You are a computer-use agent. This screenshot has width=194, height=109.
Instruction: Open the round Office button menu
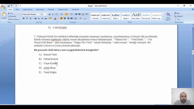[x=3, y=7]
